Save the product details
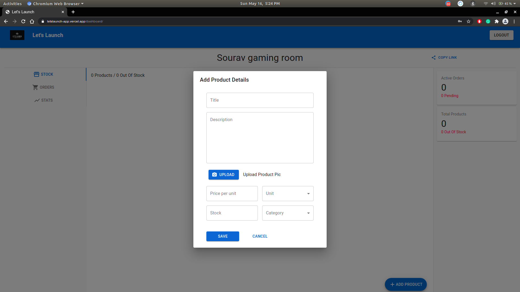520x292 pixels. 223,236
